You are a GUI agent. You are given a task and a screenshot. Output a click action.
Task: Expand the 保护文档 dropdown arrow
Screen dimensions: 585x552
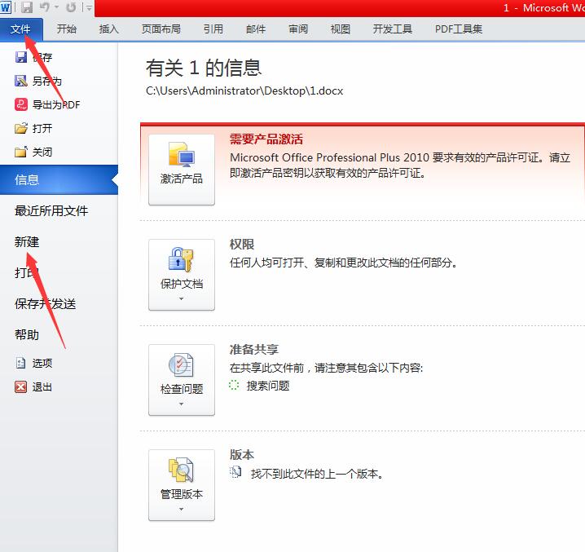(x=182, y=298)
